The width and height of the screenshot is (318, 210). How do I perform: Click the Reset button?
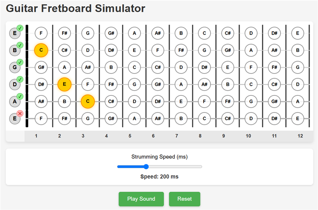coord(184,199)
